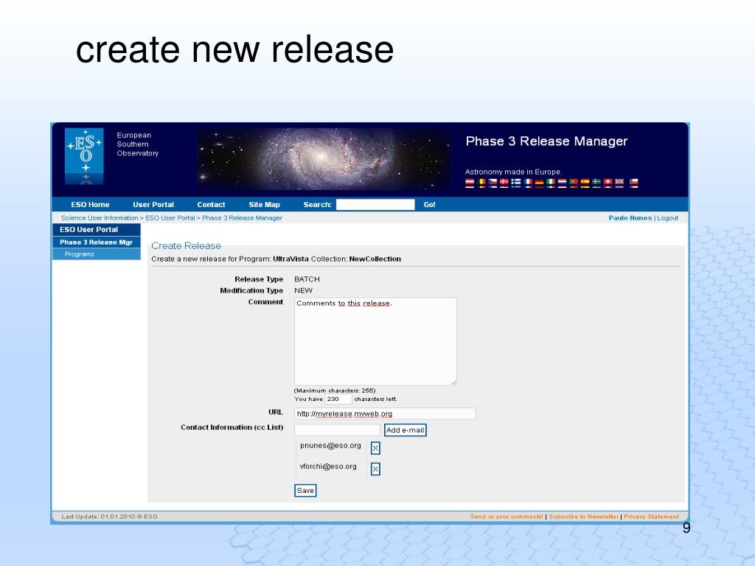The height and width of the screenshot is (566, 755).
Task: Click the vforchi@eso.org address text
Action: click(328, 467)
